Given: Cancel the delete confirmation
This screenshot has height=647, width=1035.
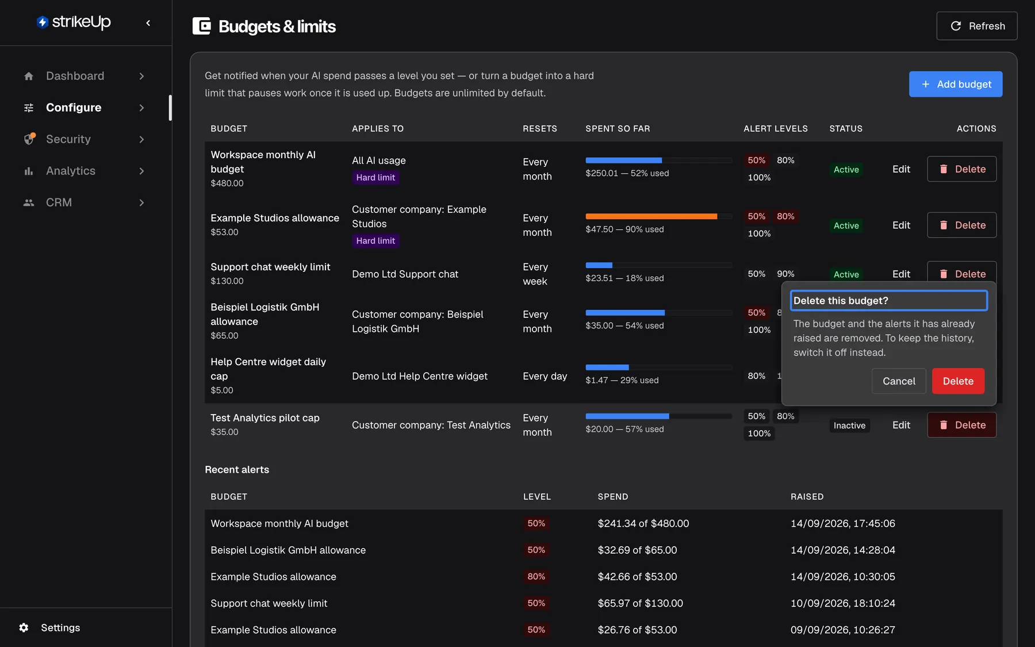Looking at the screenshot, I should pos(899,381).
